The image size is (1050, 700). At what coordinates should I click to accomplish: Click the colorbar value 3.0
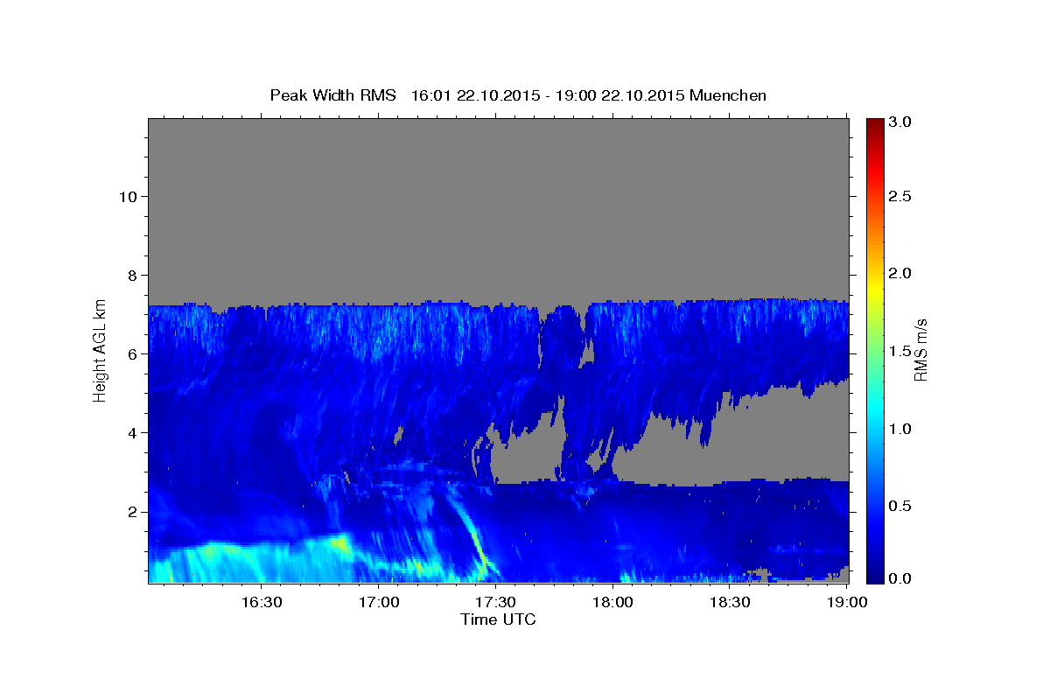(x=901, y=122)
